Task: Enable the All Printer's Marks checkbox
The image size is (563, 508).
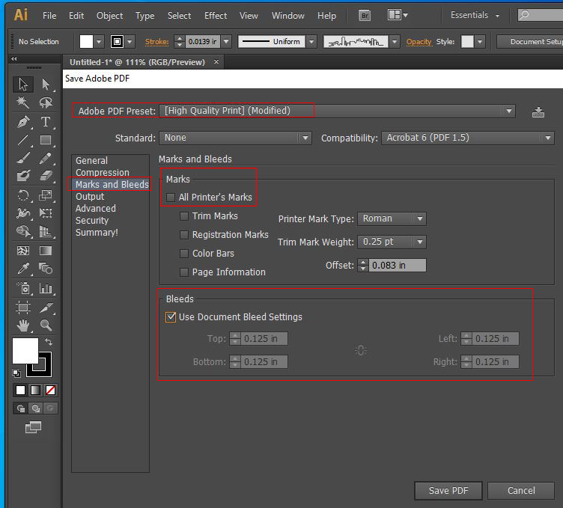Action: coord(171,198)
